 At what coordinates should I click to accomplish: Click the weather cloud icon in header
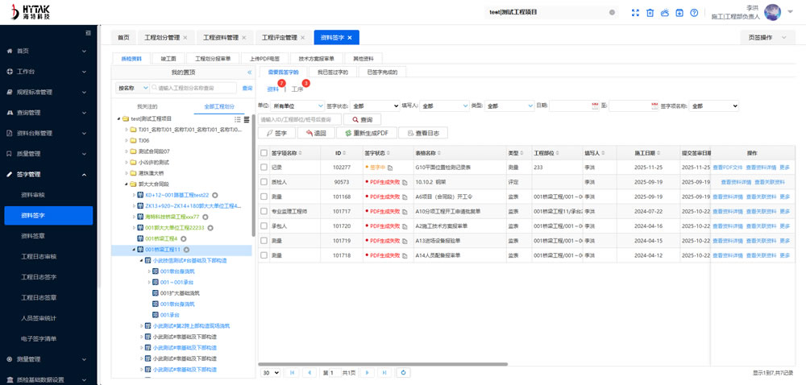pos(664,13)
